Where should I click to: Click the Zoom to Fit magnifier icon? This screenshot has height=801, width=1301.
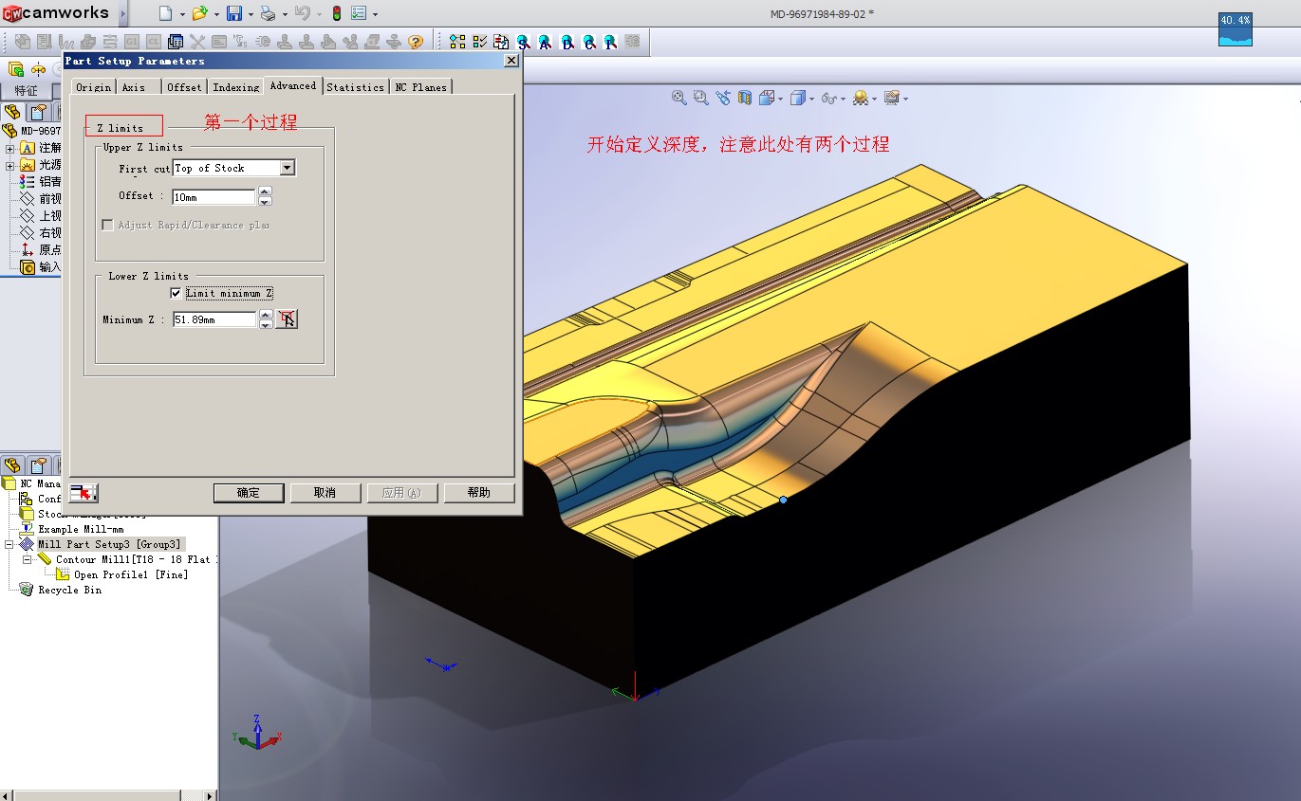point(679,97)
